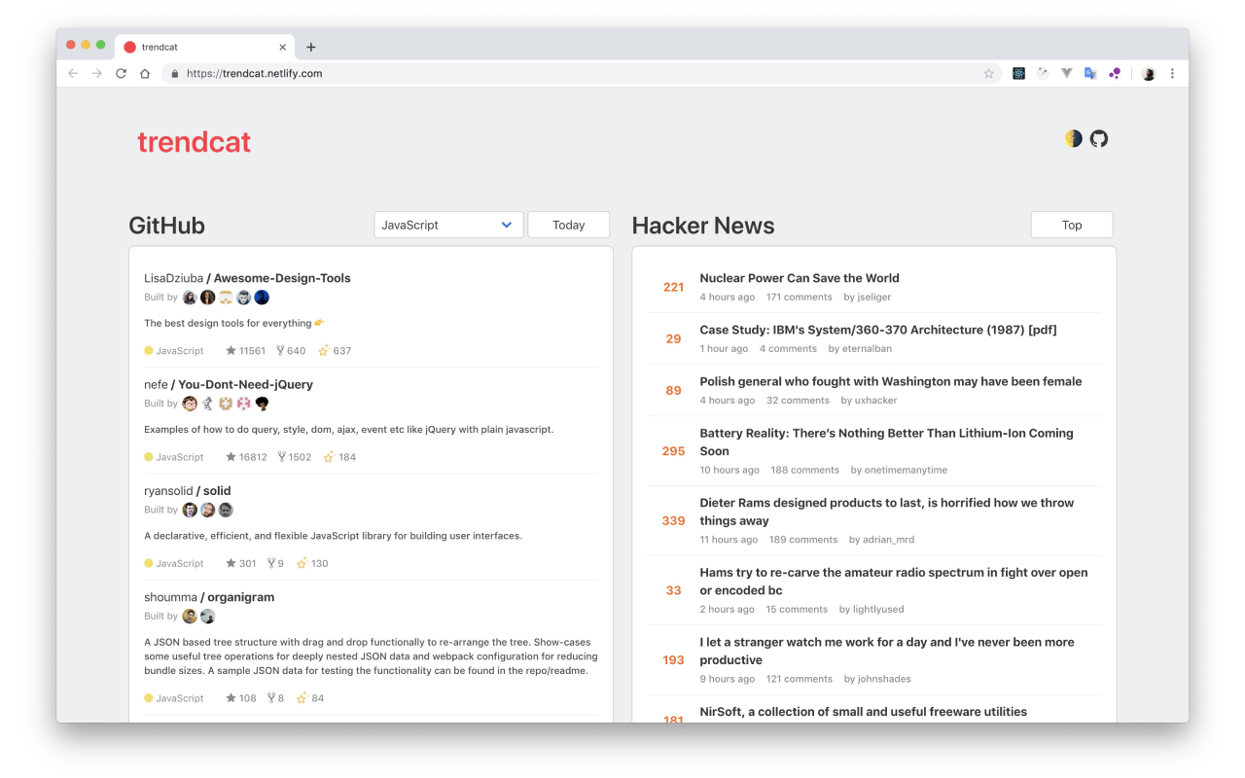The image size is (1245, 778).
Task: Click the Google Translate extension icon
Action: 1090,73
